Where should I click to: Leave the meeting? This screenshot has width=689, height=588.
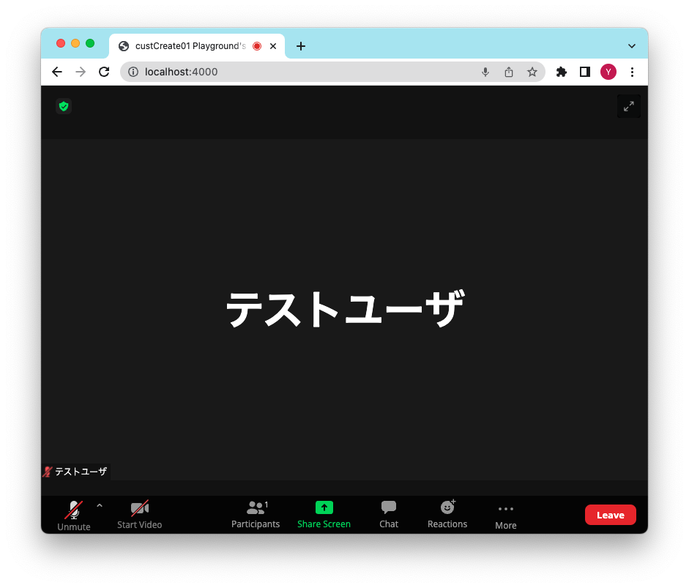[610, 514]
